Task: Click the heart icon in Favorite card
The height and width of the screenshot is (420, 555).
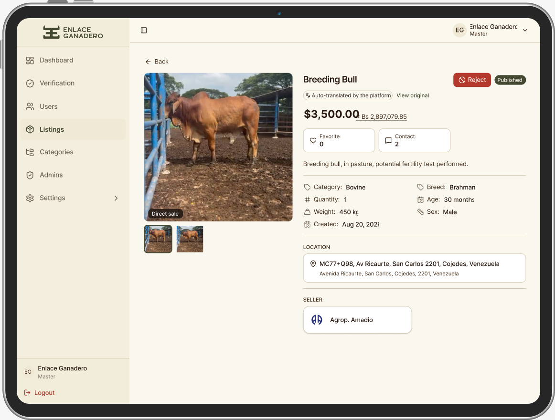Action: pyautogui.click(x=313, y=140)
